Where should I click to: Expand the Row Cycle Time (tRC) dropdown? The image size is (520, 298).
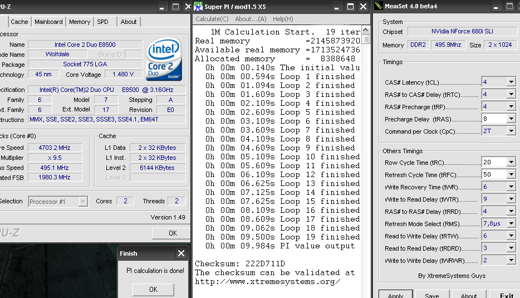(511, 162)
